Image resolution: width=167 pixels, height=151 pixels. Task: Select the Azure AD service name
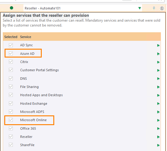point(27,54)
